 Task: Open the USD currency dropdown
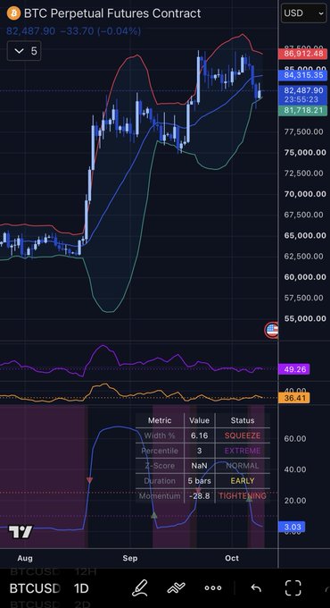(304, 13)
